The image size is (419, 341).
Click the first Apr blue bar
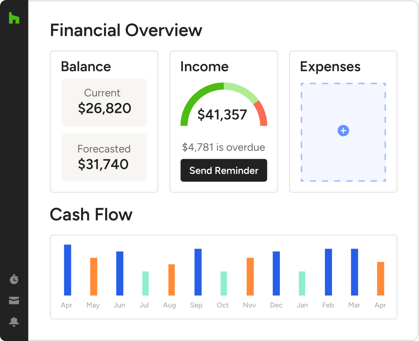[67, 270]
